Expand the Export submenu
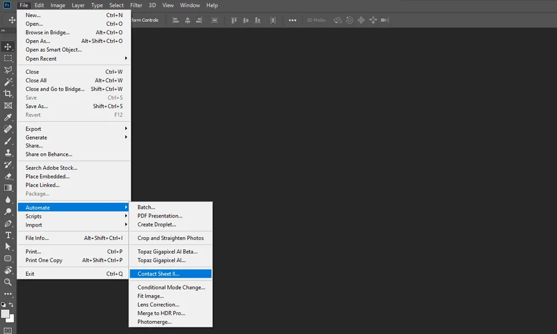Screen dimensions: 557x334 [x=74, y=129]
